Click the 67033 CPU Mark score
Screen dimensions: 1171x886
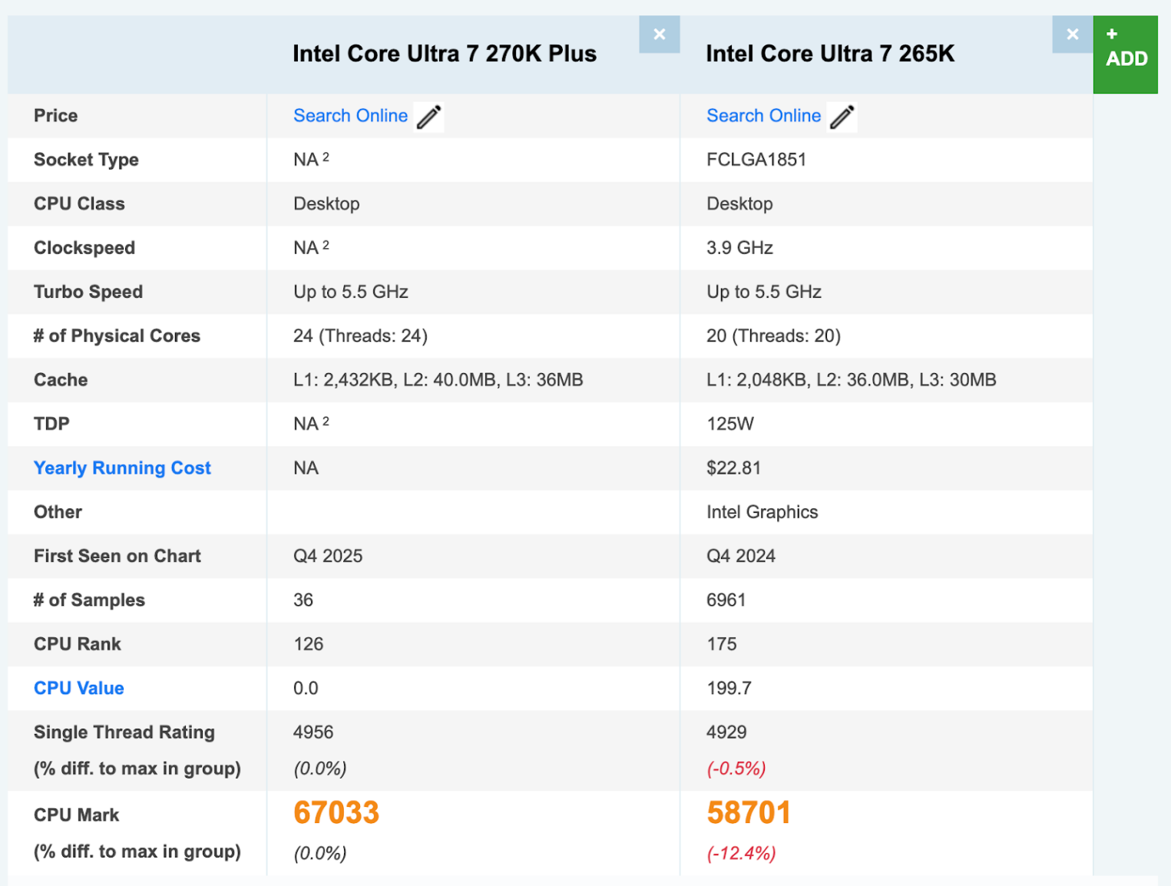click(x=336, y=812)
